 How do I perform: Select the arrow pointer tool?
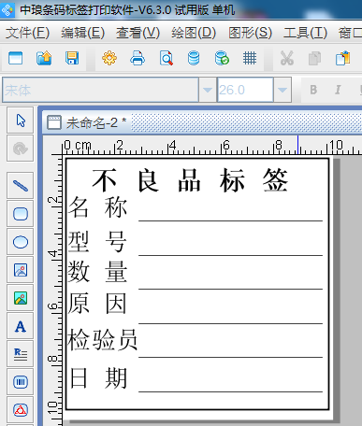coord(21,121)
